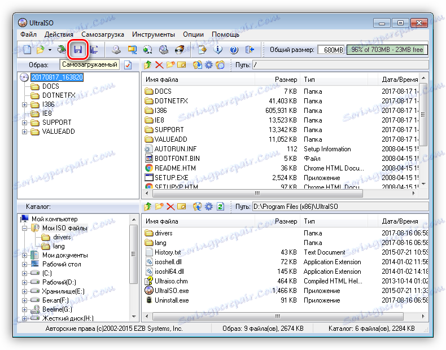Sort image files by Размер column header
Image resolution: width=446 pixels, height=350 pixels.
click(277, 80)
